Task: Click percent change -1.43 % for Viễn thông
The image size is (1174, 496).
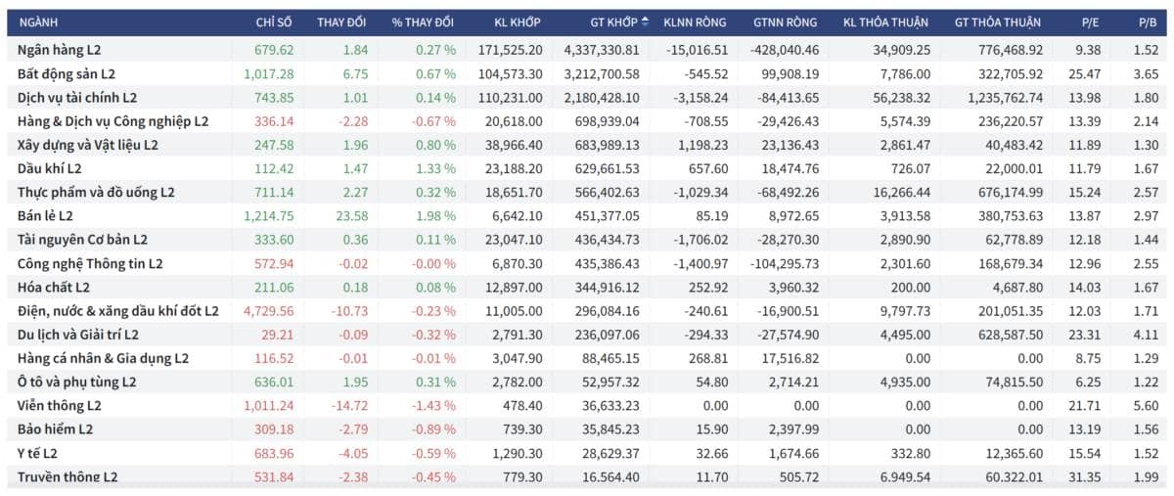Action: pyautogui.click(x=433, y=405)
